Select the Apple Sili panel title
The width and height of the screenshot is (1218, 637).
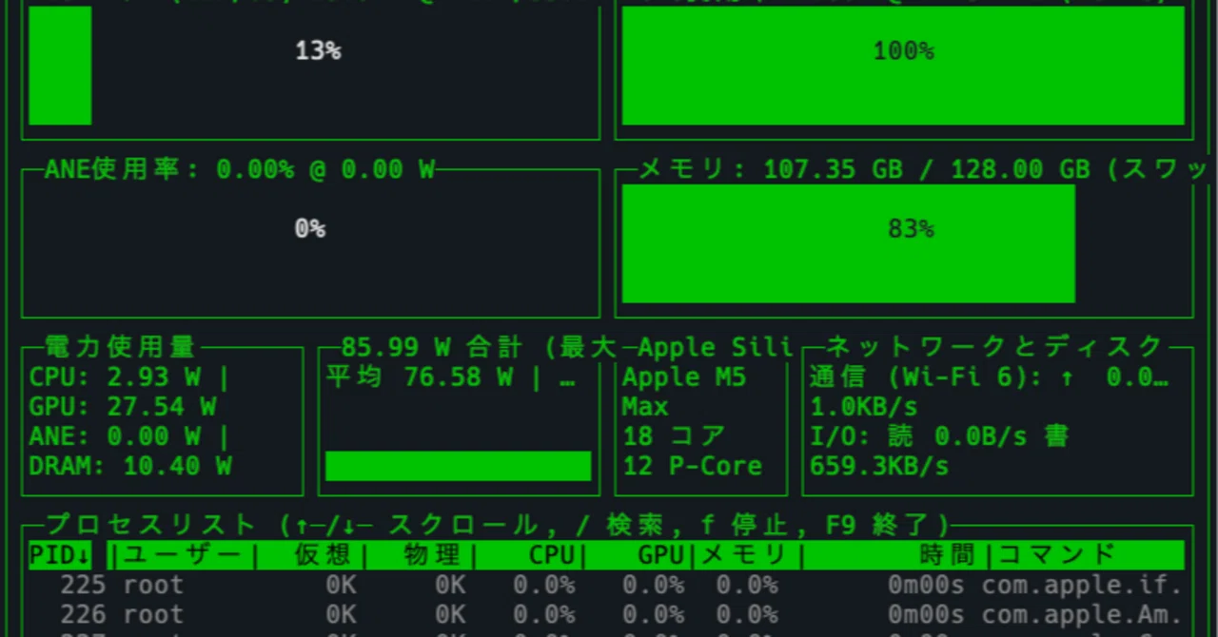tap(715, 346)
